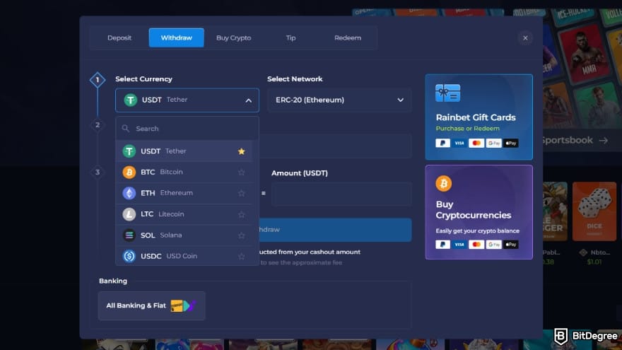Viewport: 622px width, 350px height.
Task: Open the Tip tab
Action: click(291, 37)
